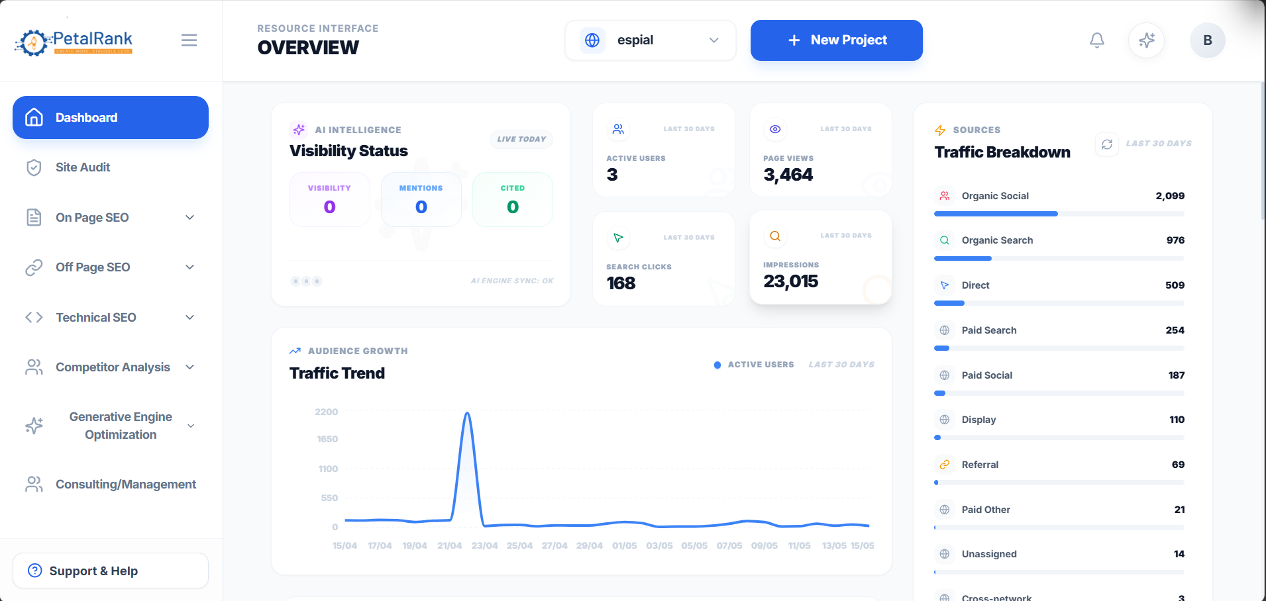Open the Impressions 23,015 card

[x=821, y=257]
